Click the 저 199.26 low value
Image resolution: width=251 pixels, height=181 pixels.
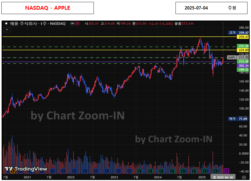click(123, 24)
